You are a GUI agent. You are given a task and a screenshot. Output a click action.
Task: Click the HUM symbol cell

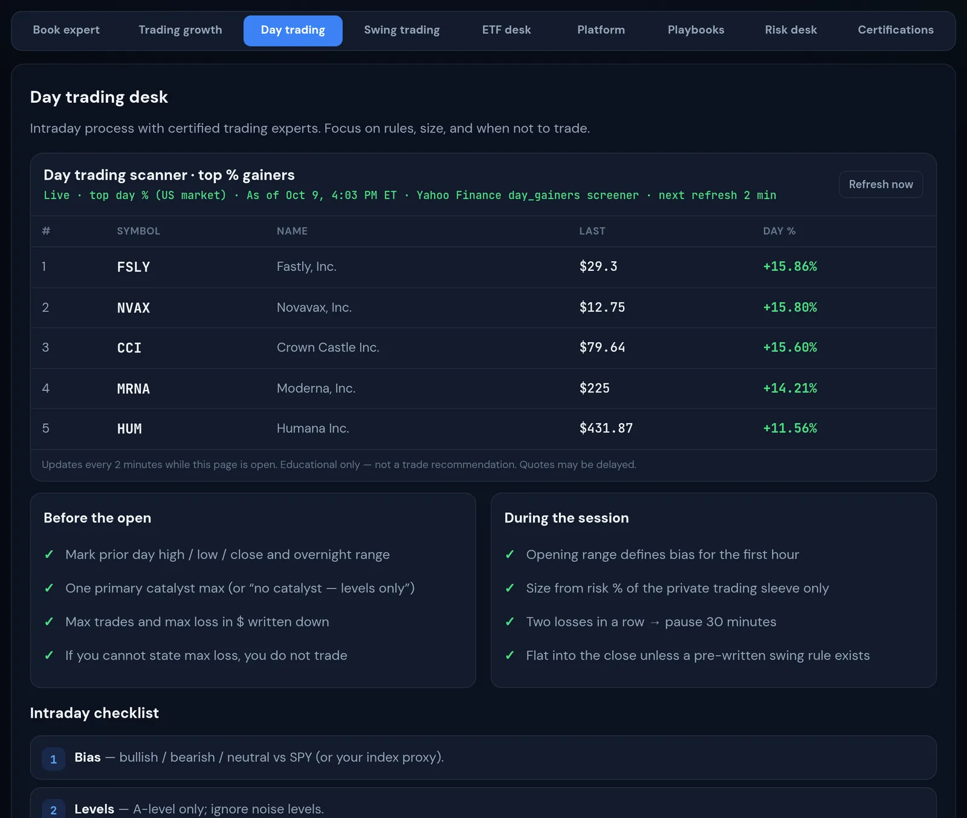[129, 429]
